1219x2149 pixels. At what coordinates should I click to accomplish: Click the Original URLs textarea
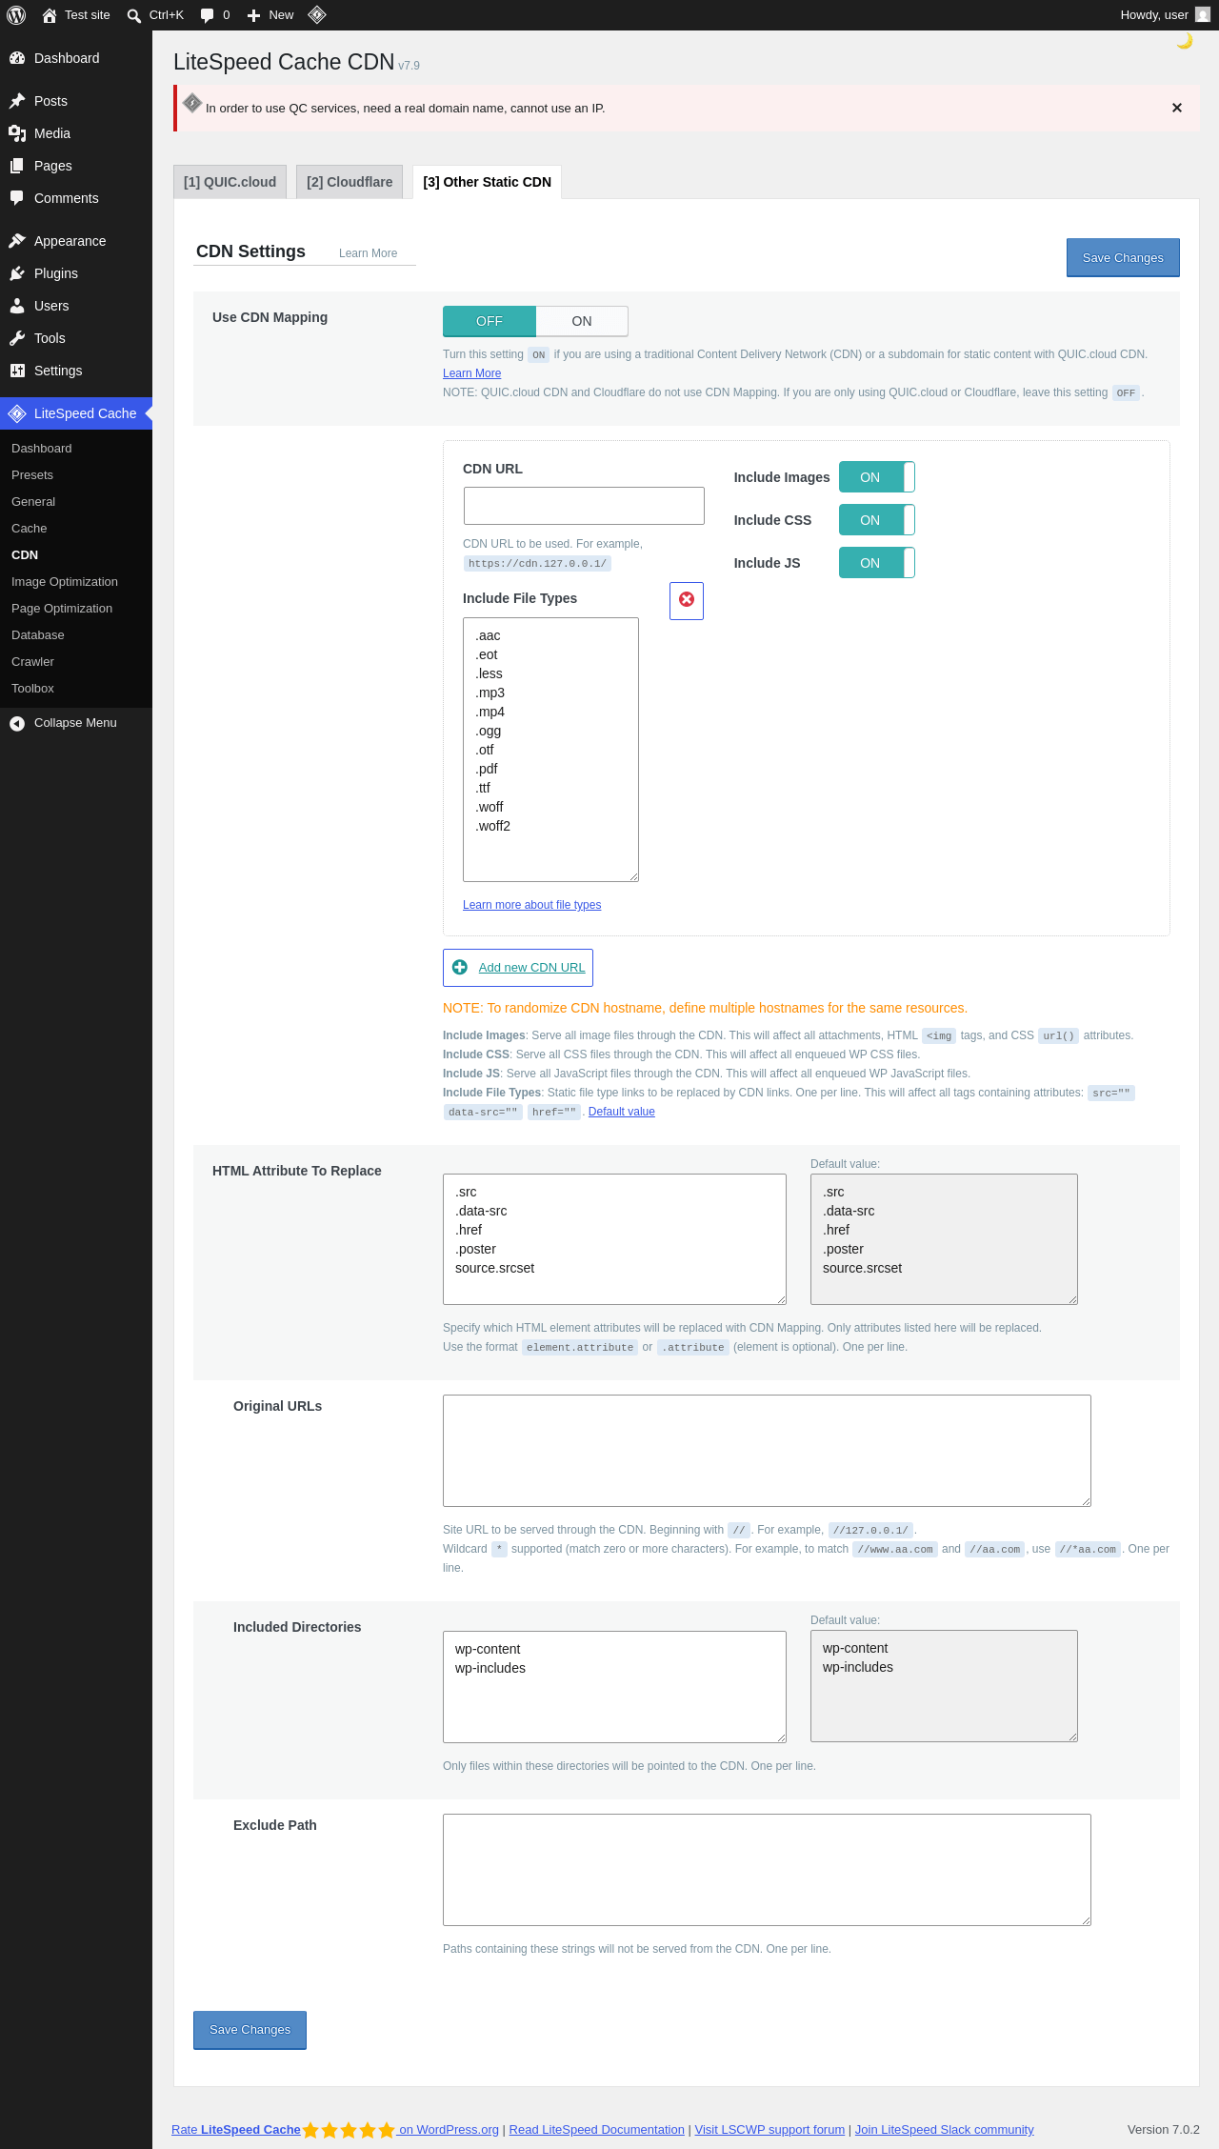tap(767, 1451)
